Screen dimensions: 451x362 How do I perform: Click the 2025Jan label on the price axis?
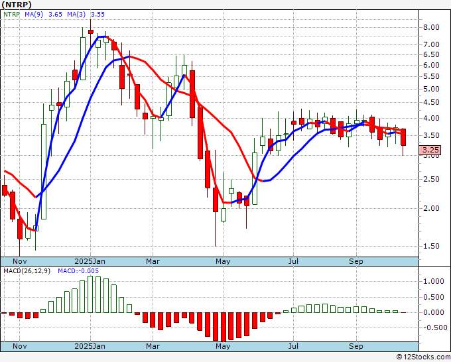point(90,261)
